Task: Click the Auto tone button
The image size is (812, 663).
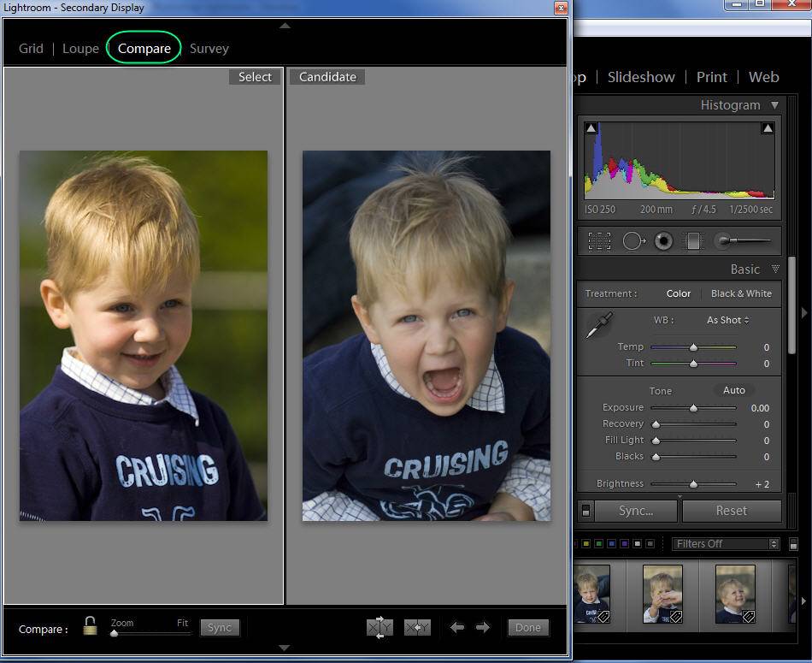Action: (734, 390)
